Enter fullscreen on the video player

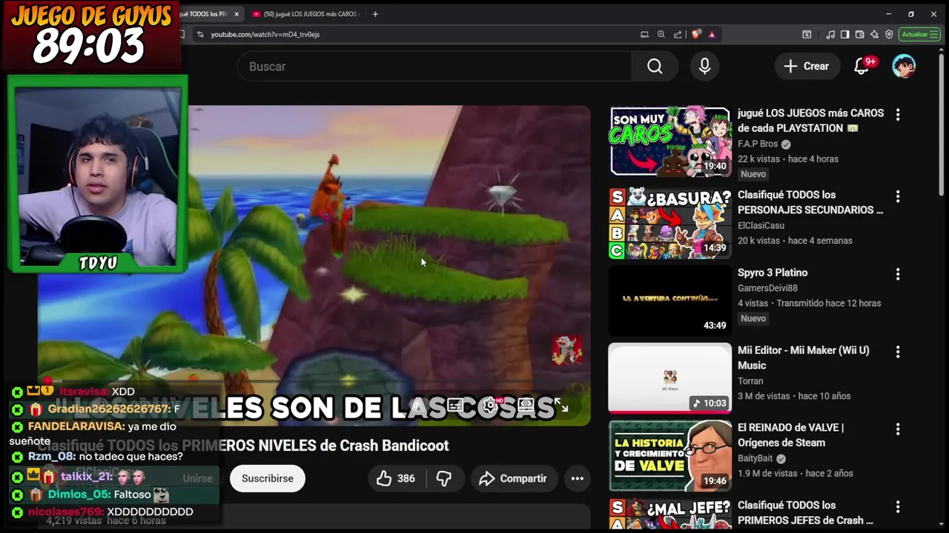[x=561, y=406]
